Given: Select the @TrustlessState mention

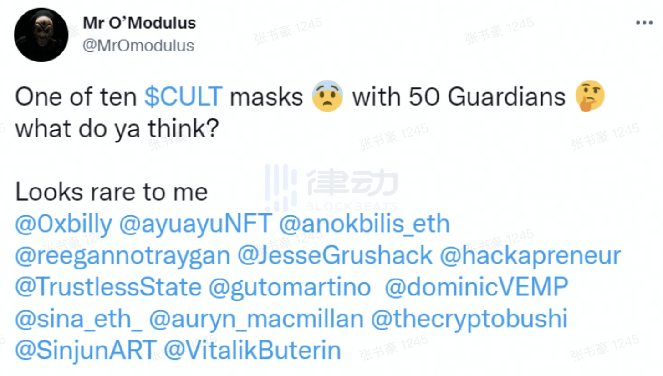Looking at the screenshot, I should pyautogui.click(x=108, y=288).
